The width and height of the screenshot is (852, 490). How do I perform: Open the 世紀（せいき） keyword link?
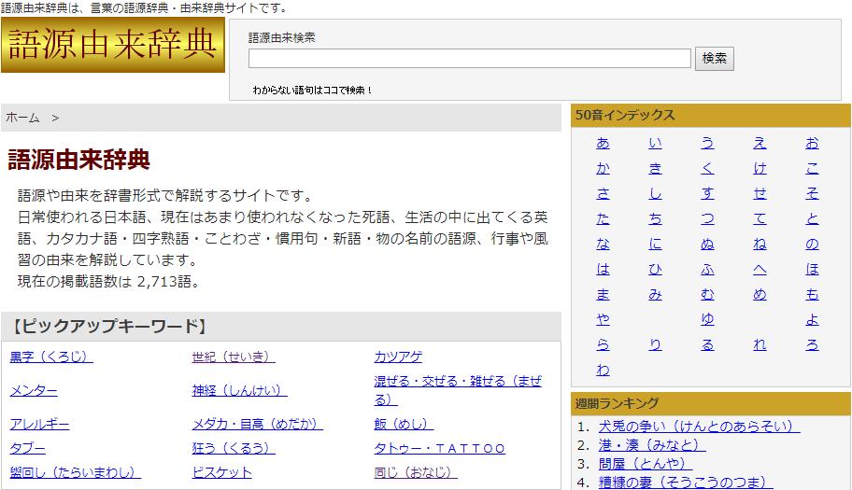tap(234, 357)
